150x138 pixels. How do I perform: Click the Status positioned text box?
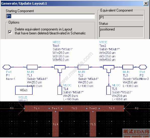(x=121, y=32)
